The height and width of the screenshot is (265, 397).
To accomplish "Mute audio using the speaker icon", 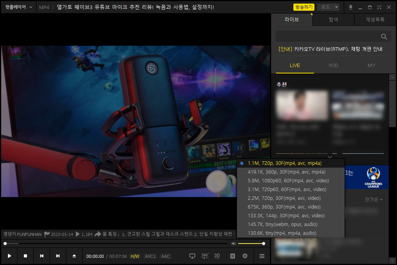I will (x=233, y=244).
